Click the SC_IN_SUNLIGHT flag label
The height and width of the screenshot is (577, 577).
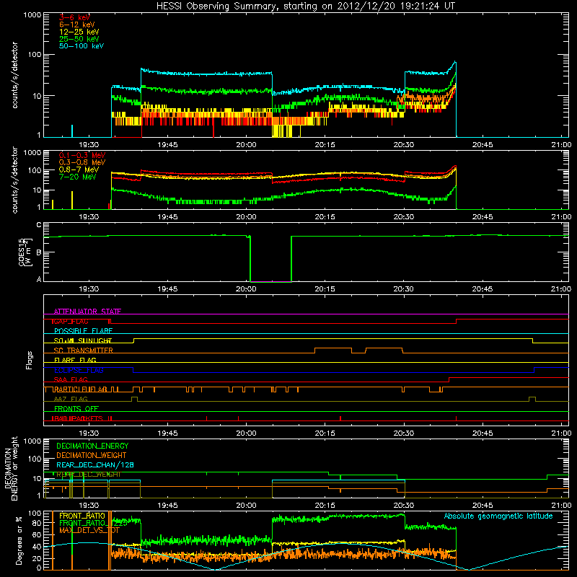[x=82, y=340]
